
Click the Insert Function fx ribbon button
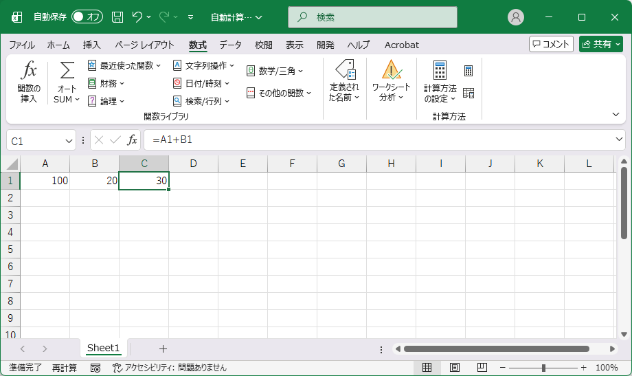tap(29, 82)
